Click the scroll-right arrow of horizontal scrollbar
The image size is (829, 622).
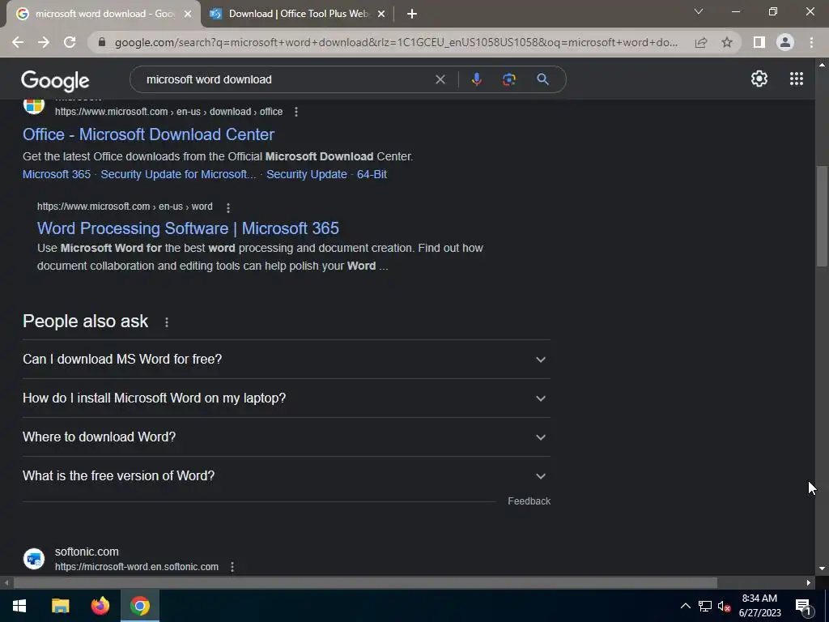809,583
